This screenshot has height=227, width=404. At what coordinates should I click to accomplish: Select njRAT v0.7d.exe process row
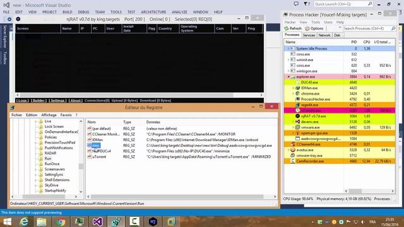pos(340,116)
